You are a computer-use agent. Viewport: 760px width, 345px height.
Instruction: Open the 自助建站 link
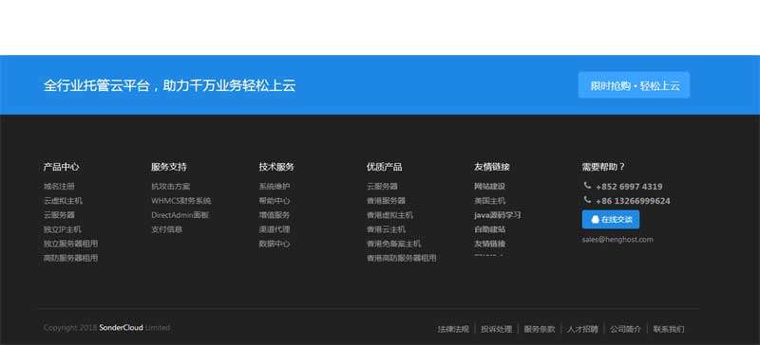(489, 229)
